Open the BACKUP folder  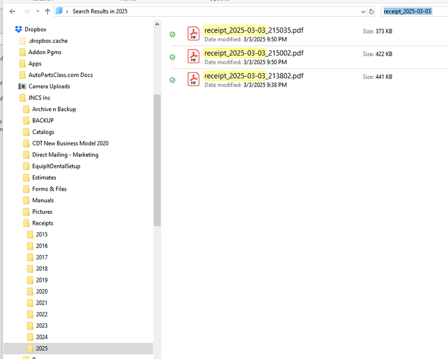pos(43,121)
